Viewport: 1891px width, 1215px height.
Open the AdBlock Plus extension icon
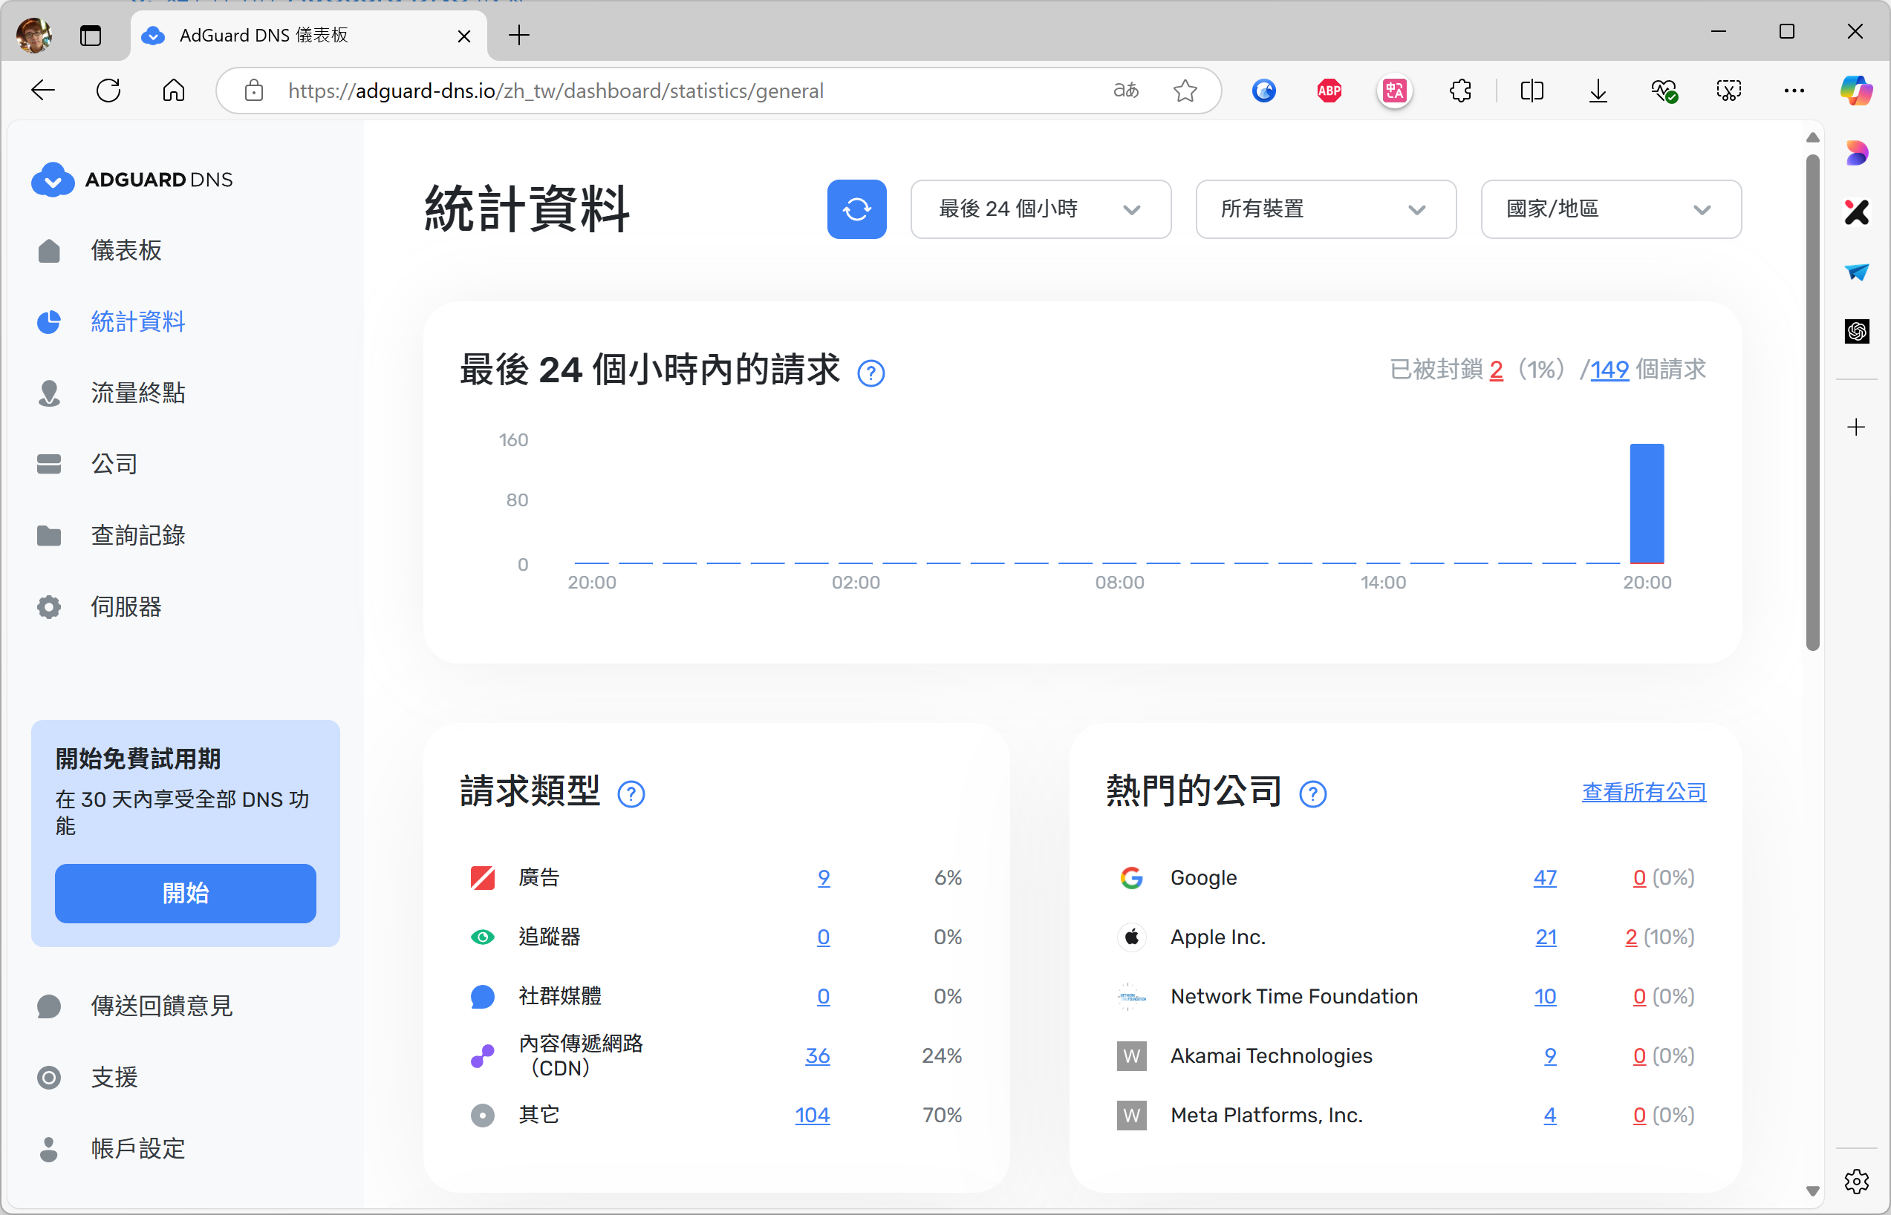click(1329, 91)
